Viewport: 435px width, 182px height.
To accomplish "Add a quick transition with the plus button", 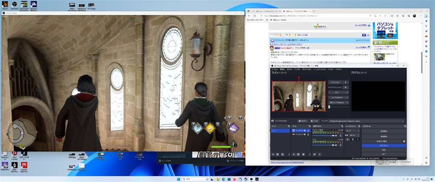I will click(x=346, y=87).
